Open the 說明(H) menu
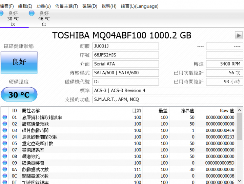Viewport: 244px width, 184px height. [109, 6]
